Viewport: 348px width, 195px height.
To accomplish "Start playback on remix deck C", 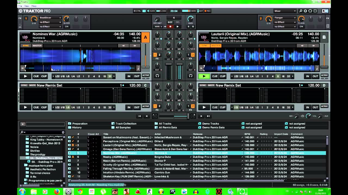I will pos(25,107).
